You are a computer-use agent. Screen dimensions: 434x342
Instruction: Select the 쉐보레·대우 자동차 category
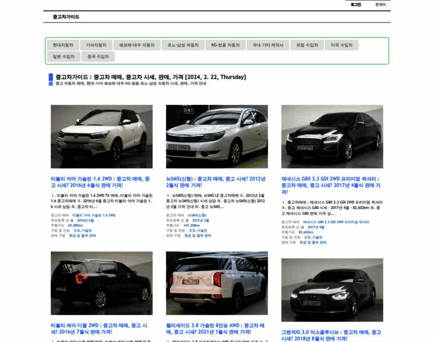click(137, 45)
